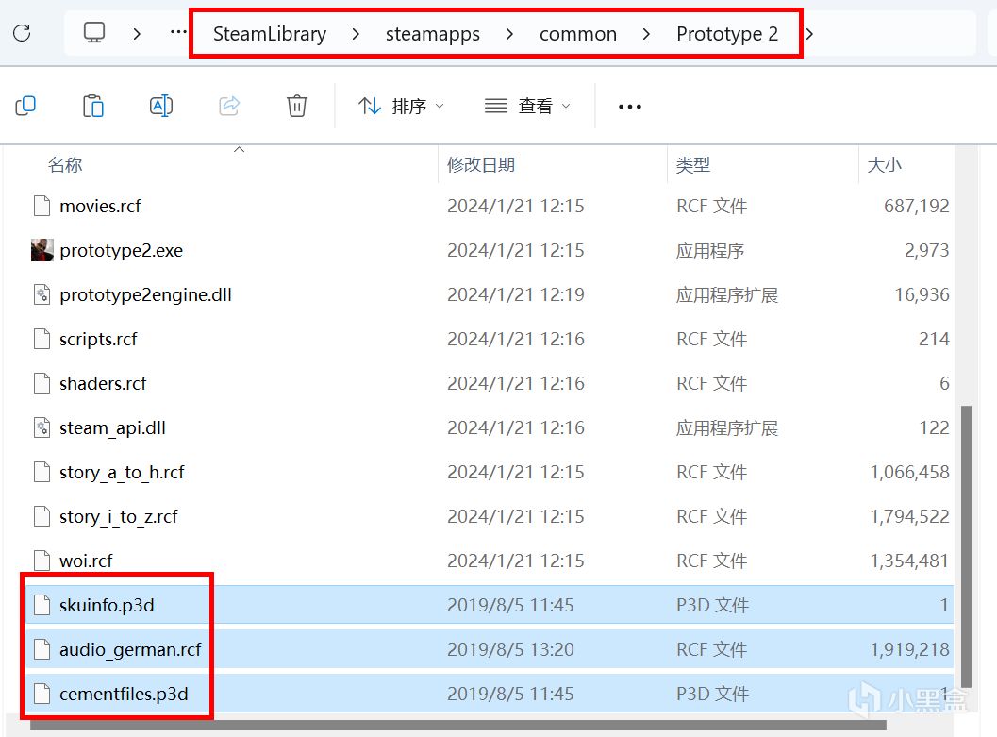Open the 查看 view dropdown

(528, 106)
